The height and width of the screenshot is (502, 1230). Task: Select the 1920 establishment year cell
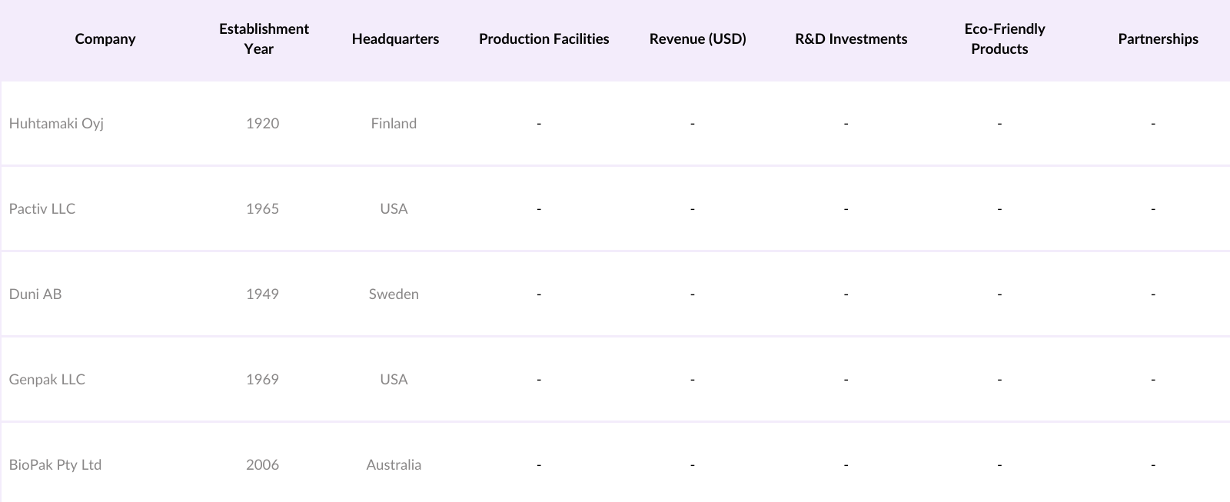click(262, 124)
